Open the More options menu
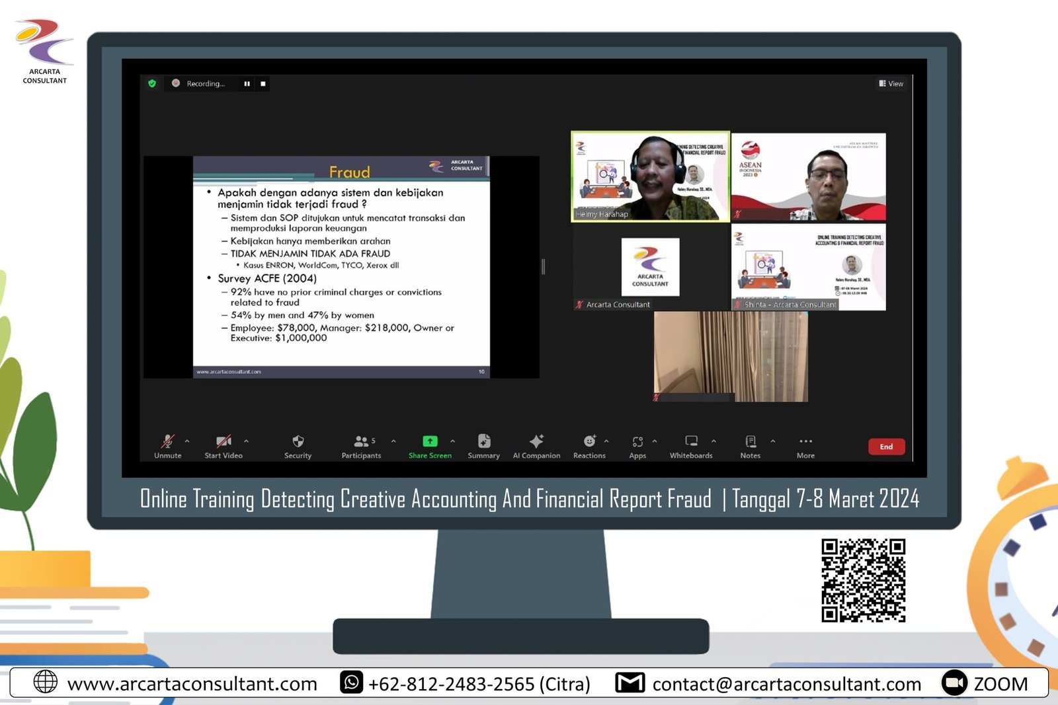This screenshot has height=705, width=1058. coord(805,442)
